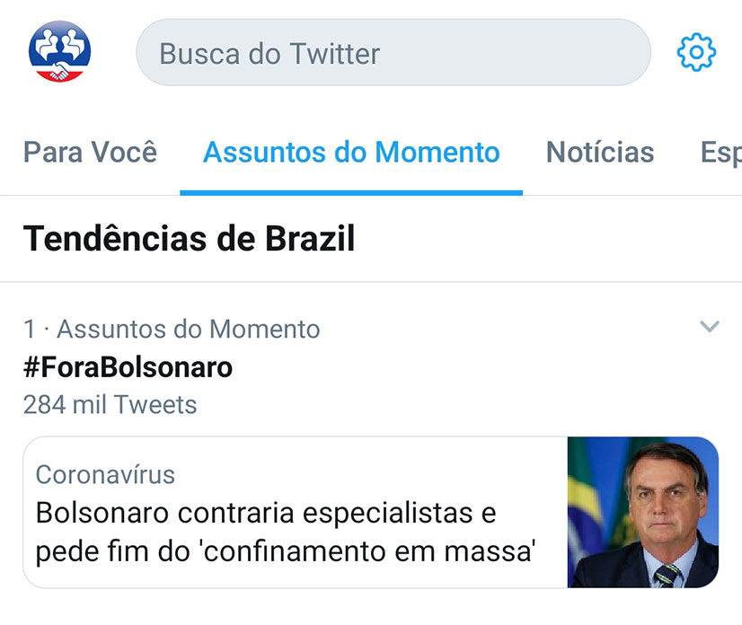Select the '1 · Assuntos do Momento' trend label
Viewport: 742px width, 625px height.
tap(172, 329)
